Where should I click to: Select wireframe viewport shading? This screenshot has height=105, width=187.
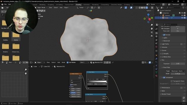tap(140, 8)
